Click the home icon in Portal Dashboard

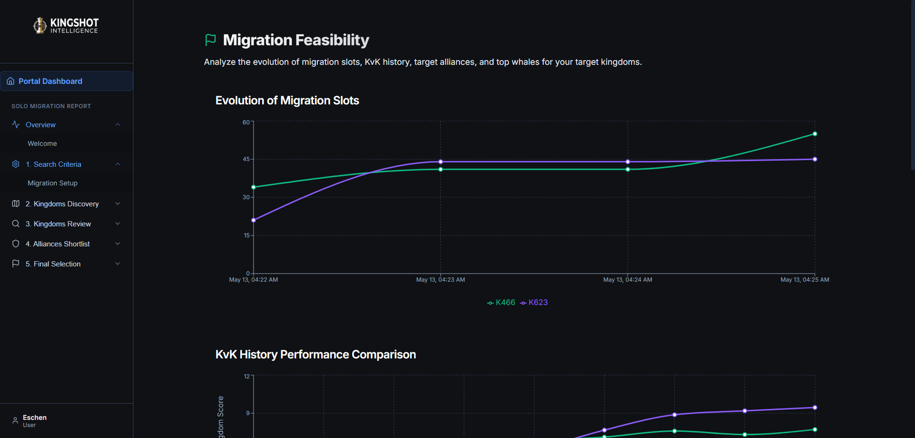click(10, 81)
